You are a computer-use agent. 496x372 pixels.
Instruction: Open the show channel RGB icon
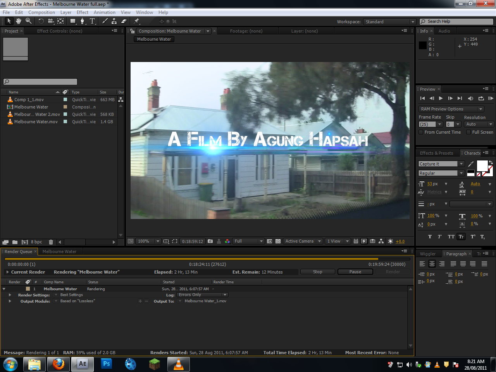click(227, 241)
